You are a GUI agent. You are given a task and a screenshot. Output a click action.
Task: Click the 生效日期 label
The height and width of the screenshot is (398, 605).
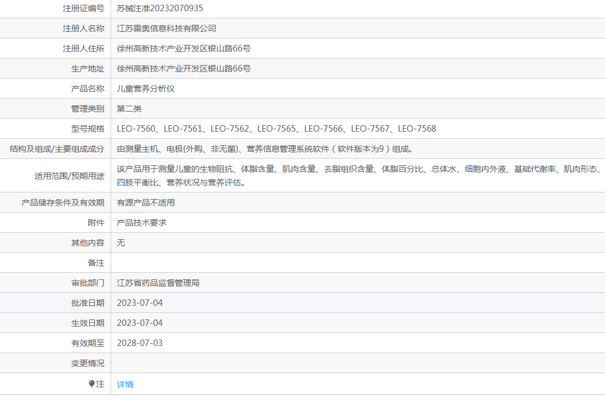[88, 323]
